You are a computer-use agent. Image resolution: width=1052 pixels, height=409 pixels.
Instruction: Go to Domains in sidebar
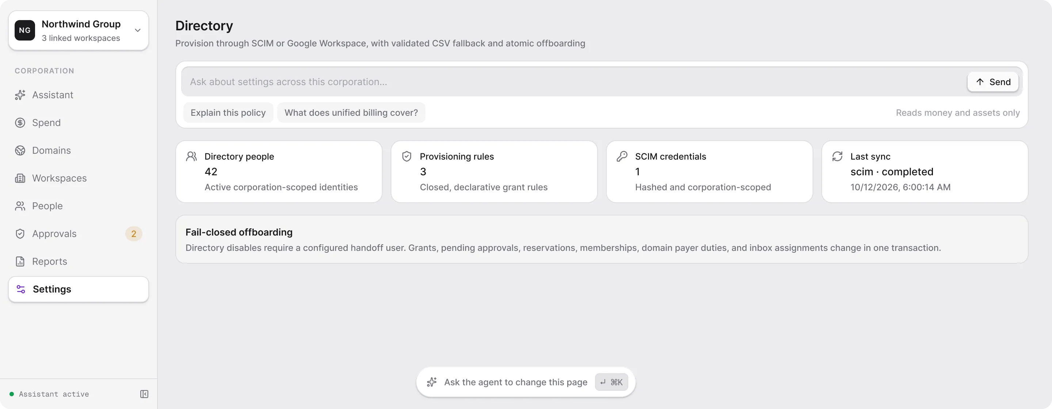click(79, 150)
